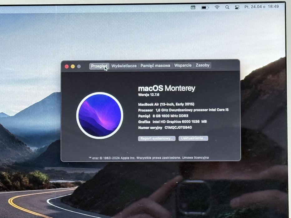The width and height of the screenshot is (291, 218).
Task: Click the date and time Pt. 24.04 18:49
Action: [261, 7]
